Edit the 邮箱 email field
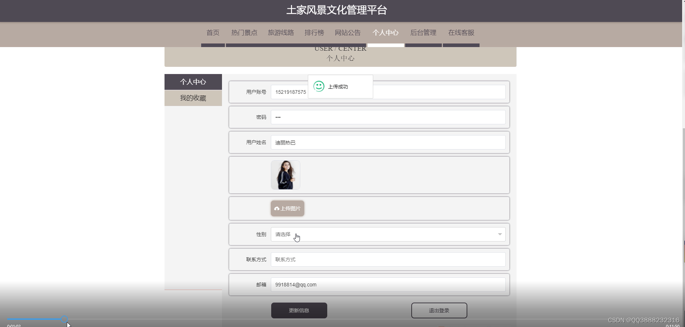This screenshot has width=685, height=327. pyautogui.click(x=388, y=285)
